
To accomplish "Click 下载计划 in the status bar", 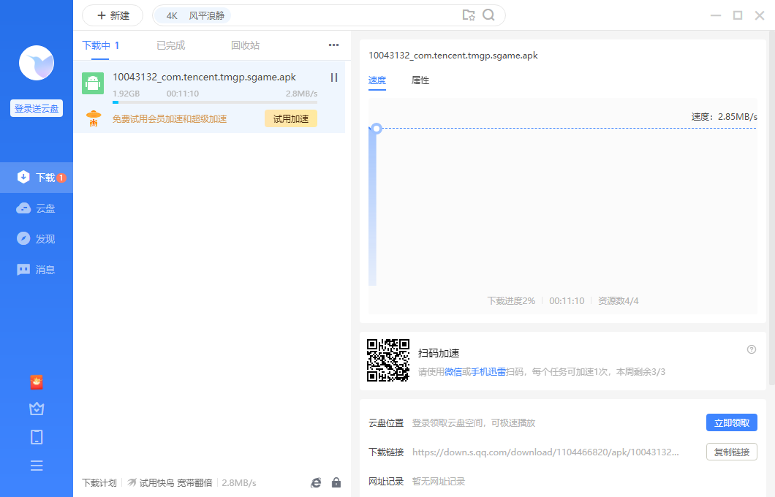I will coord(99,482).
